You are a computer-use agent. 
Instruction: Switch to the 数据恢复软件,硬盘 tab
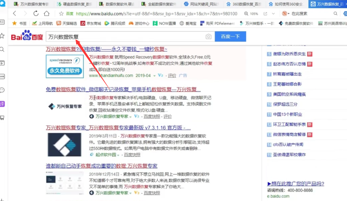pos(117,4)
